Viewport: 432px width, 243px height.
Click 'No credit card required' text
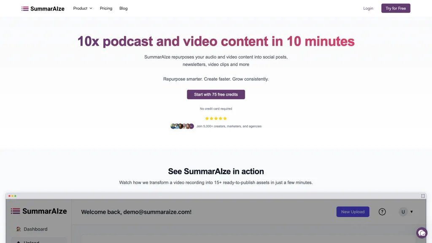(216, 109)
